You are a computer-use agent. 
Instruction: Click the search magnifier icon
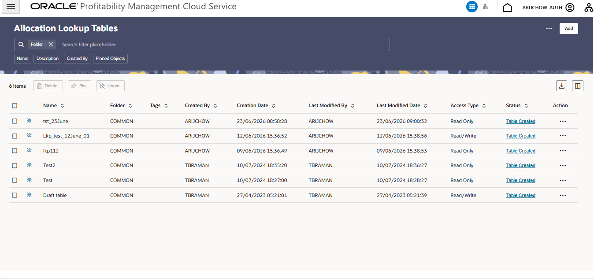pos(21,45)
